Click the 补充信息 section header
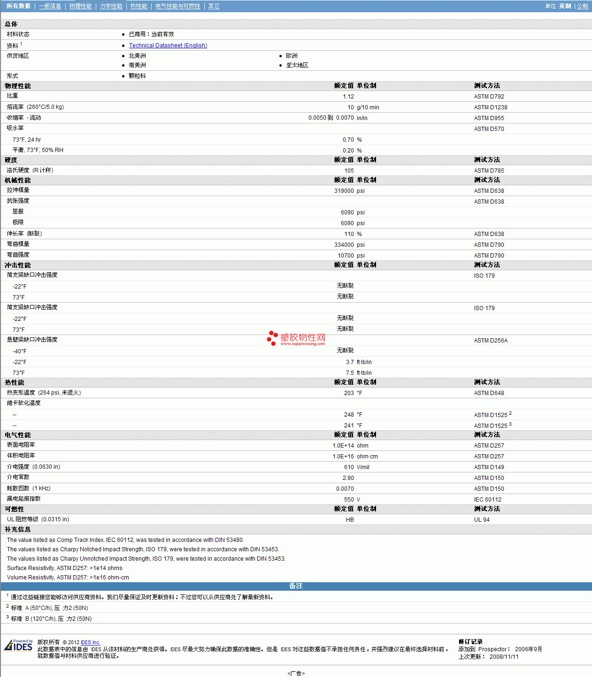Screen dimensions: 592x677 18,530
